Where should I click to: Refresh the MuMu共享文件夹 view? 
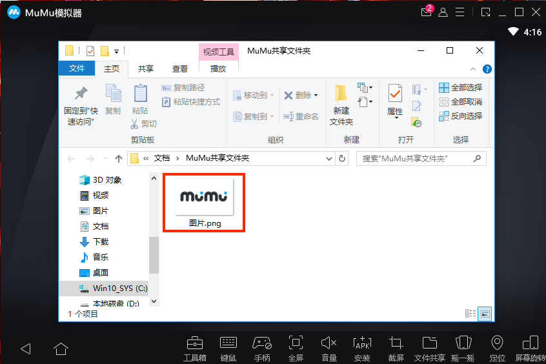pos(342,159)
